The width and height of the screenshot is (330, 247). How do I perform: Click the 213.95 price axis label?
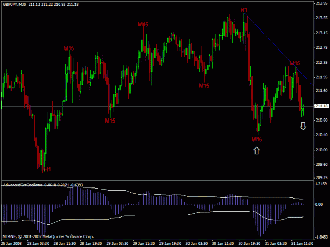click(x=322, y=3)
